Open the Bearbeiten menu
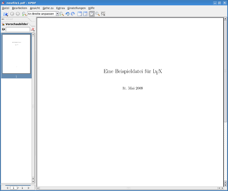Screen dimensions: 228x191 tap(19, 8)
